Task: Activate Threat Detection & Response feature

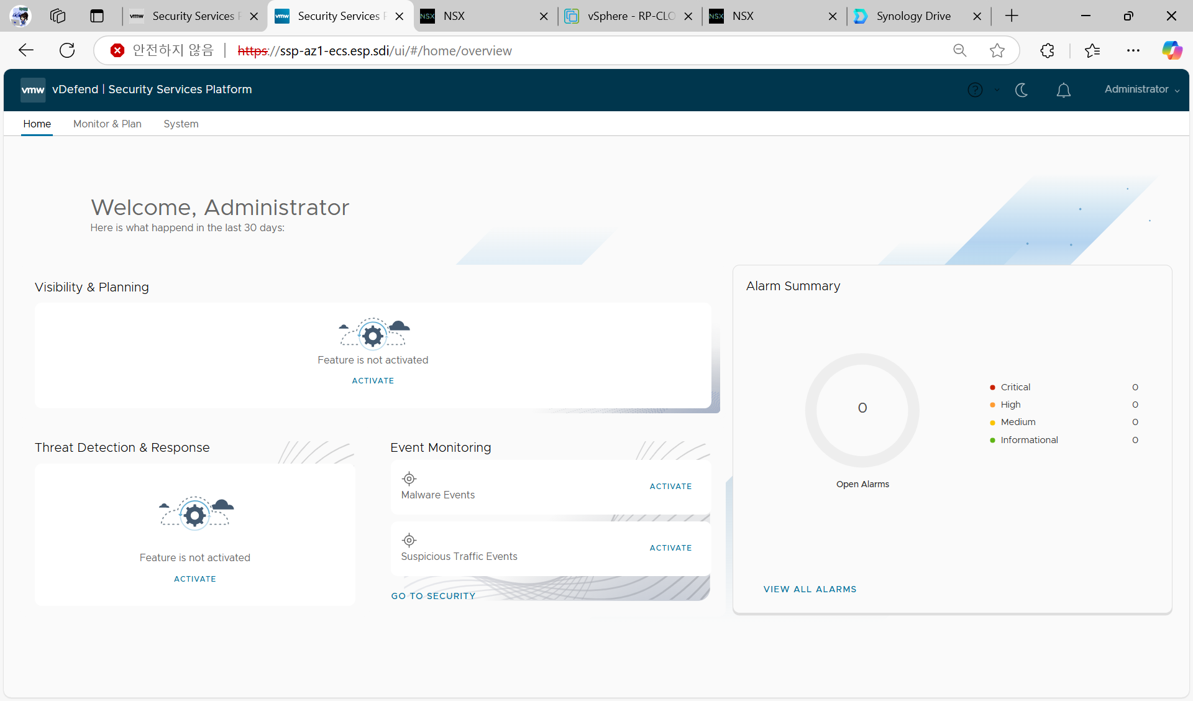Action: (x=195, y=579)
